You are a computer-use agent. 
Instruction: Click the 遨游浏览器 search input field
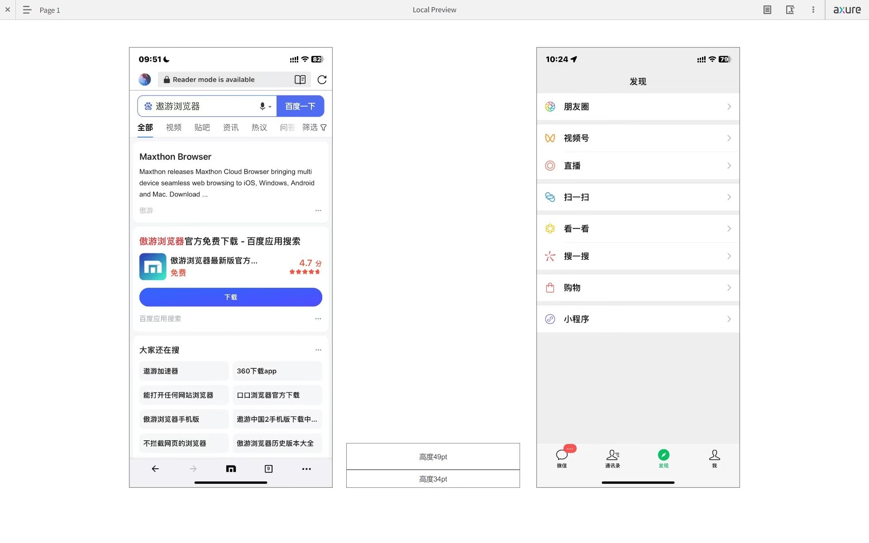click(199, 106)
